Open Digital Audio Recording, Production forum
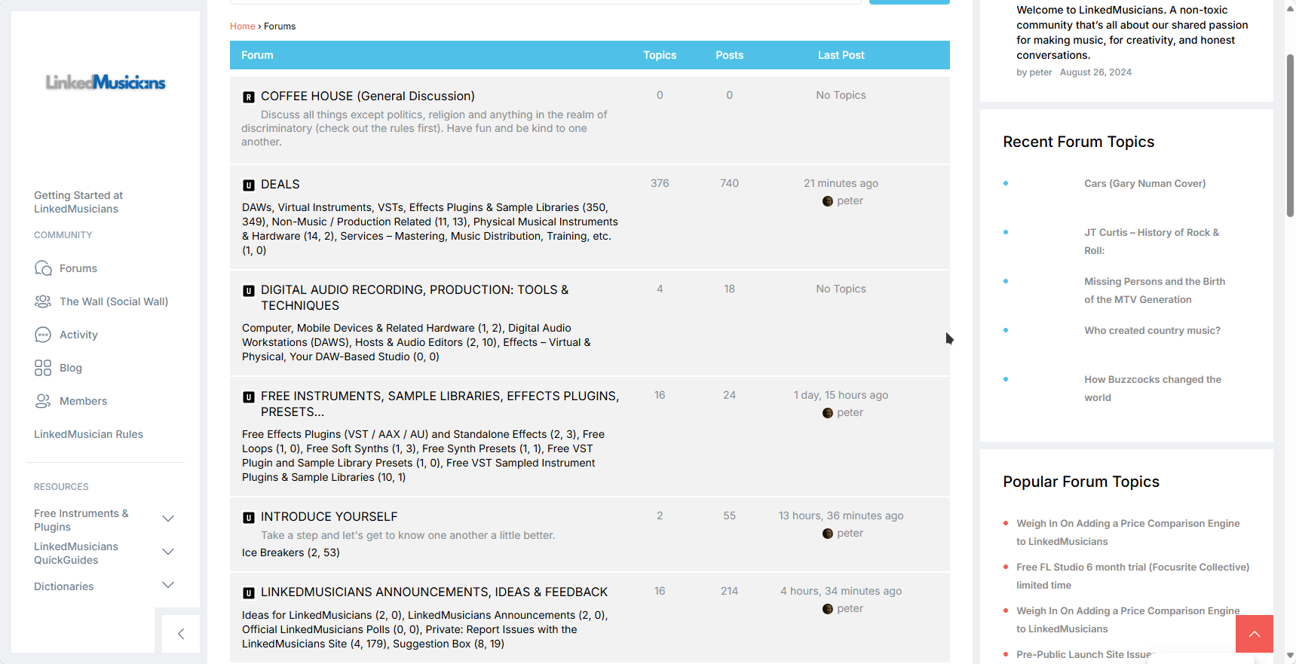 coord(415,298)
